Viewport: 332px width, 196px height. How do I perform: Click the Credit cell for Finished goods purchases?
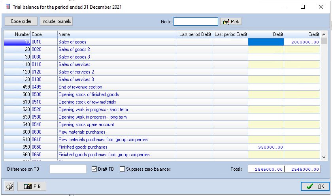pyautogui.click(x=302, y=147)
